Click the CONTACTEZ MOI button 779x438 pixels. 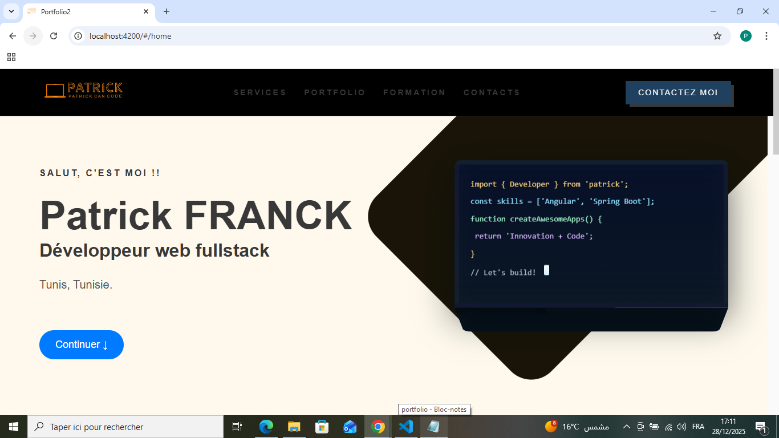pos(679,92)
